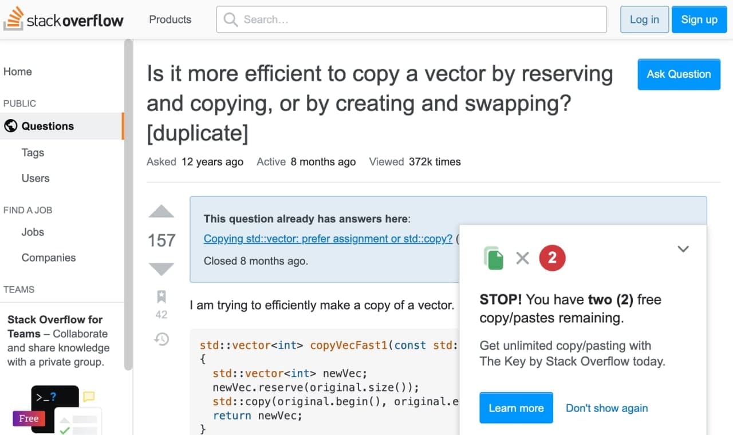Show the question activity history icon

click(x=161, y=339)
